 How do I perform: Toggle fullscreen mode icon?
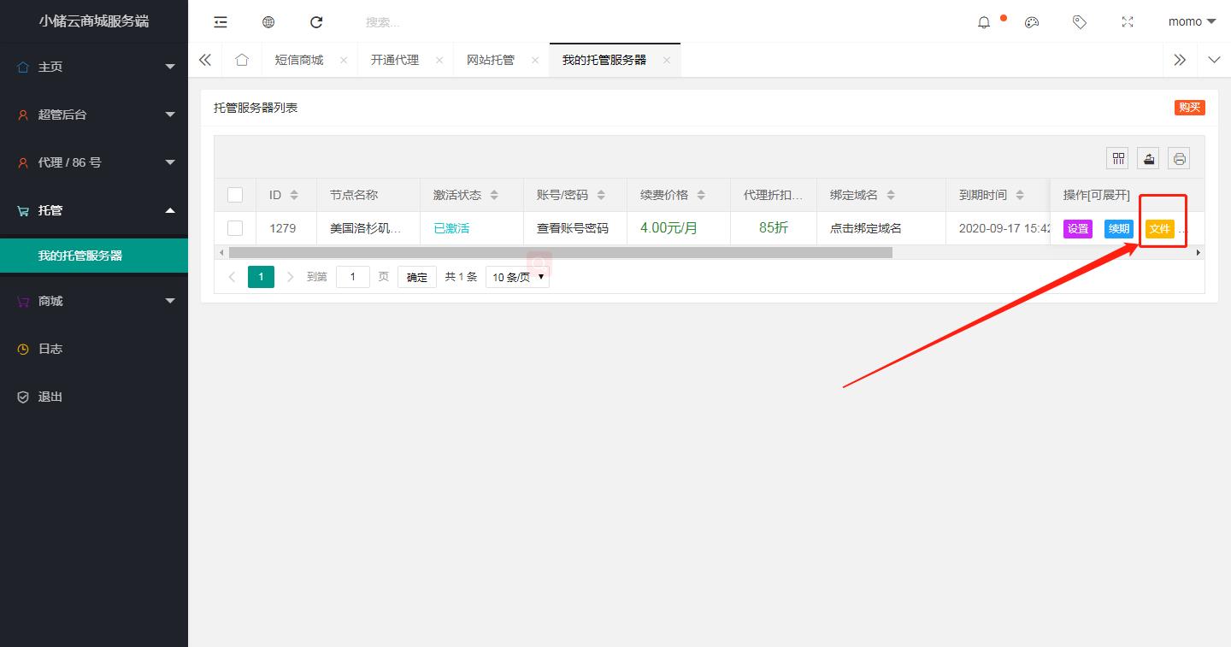coord(1128,22)
